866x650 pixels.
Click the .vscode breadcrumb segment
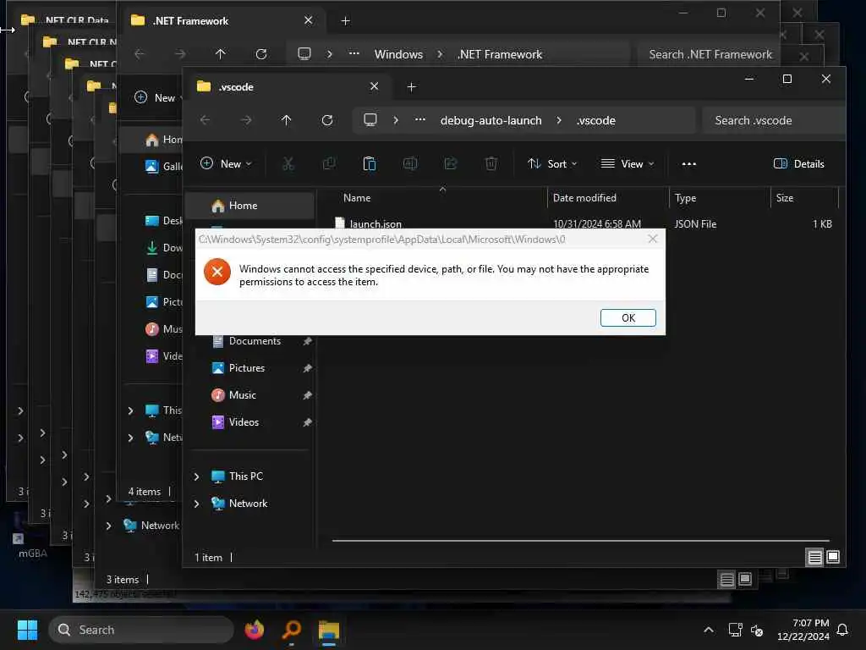point(596,120)
